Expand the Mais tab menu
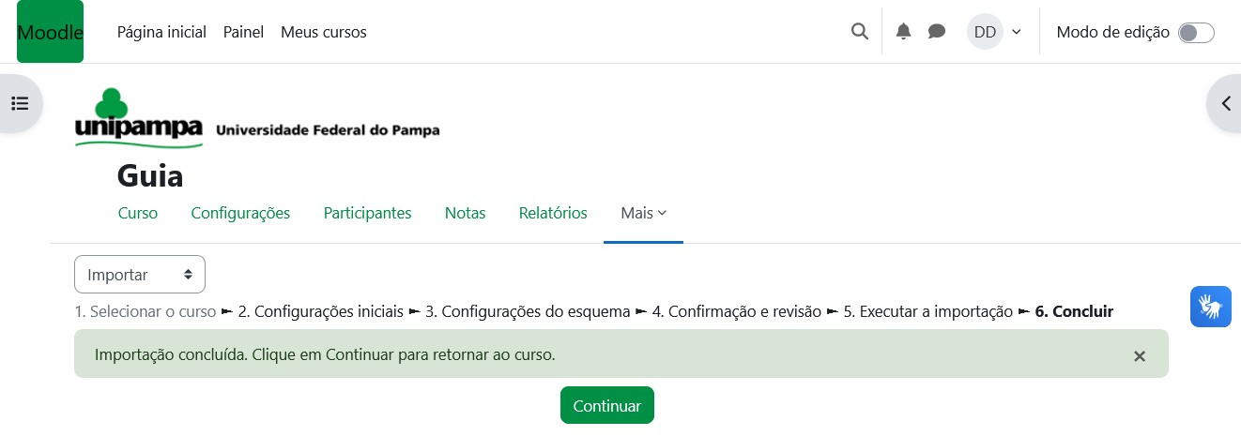The height and width of the screenshot is (436, 1241). coord(643,213)
